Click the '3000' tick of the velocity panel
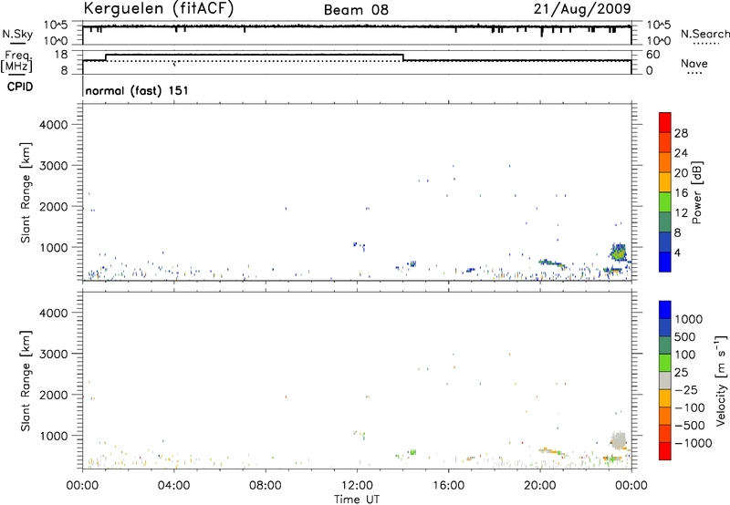Screen dimensions: 730x505 tap(54, 354)
